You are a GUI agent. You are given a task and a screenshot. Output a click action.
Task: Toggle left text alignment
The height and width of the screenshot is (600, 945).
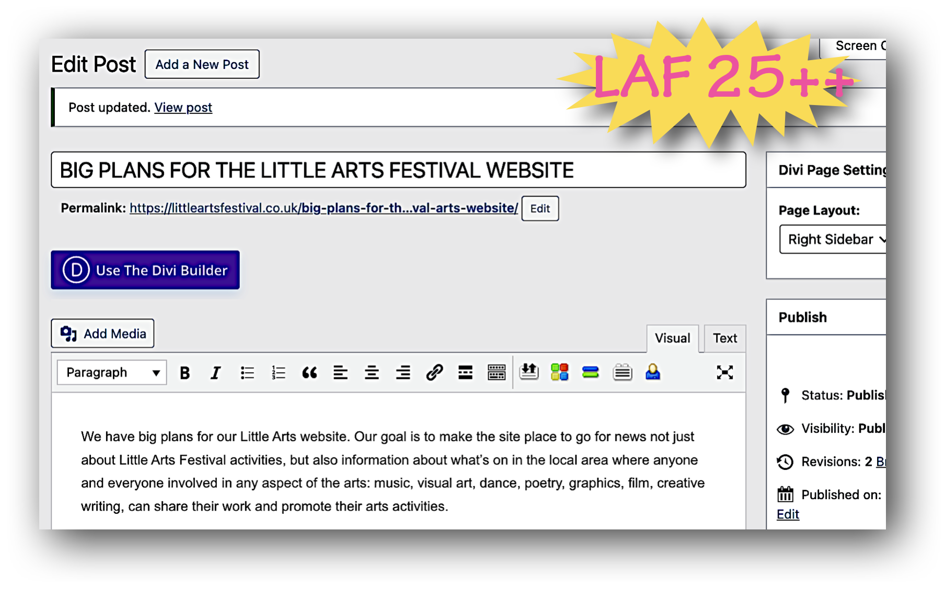341,372
